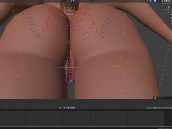Toggle the snapping magnet button

pos(71,1)
